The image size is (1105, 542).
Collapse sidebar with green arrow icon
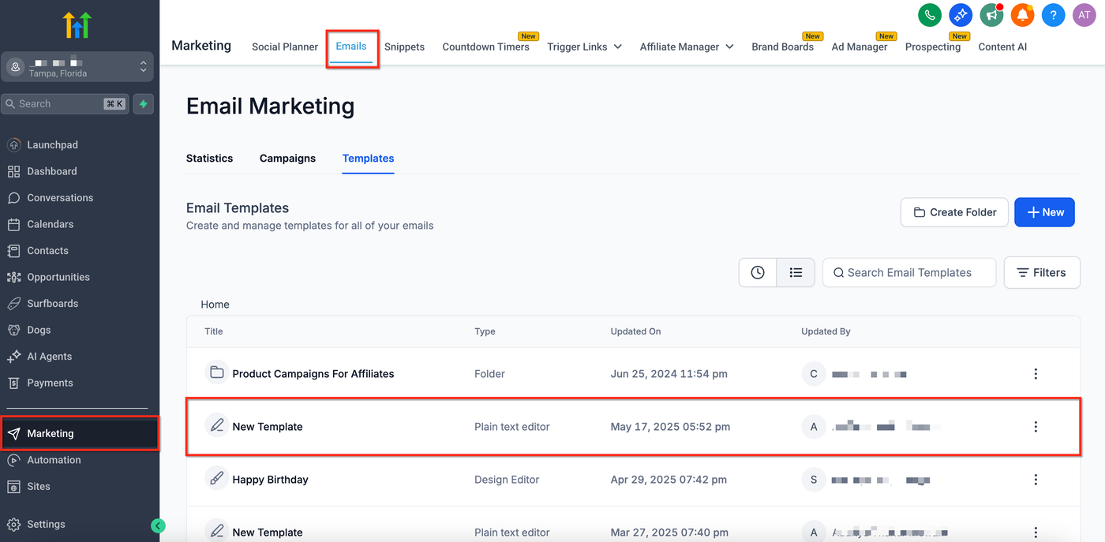[x=158, y=525]
